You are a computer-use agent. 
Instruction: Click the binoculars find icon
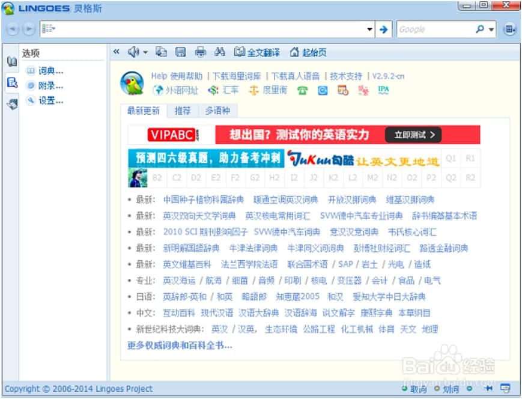click(220, 52)
